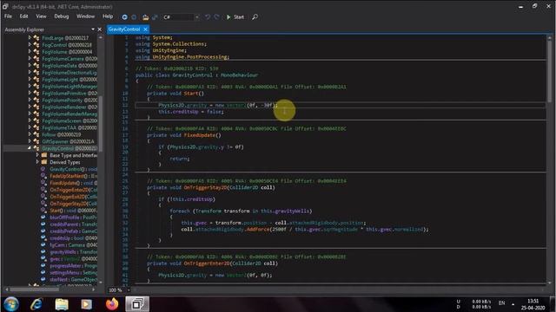Image resolution: width=556 pixels, height=312 pixels.
Task: Click the blurOffProfile field icon
Action: pyautogui.click(x=43, y=218)
